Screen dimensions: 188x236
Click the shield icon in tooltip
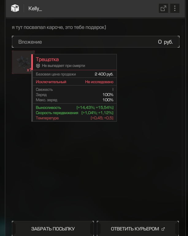[x=38, y=66]
